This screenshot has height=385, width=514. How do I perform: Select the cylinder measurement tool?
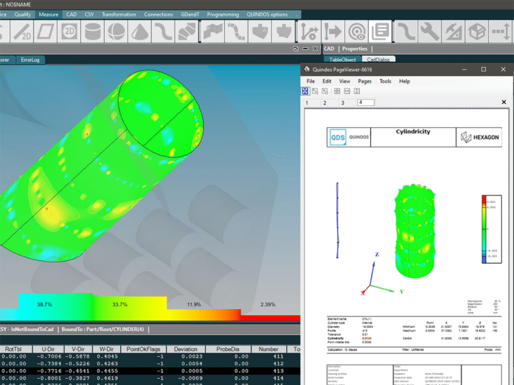(x=93, y=32)
